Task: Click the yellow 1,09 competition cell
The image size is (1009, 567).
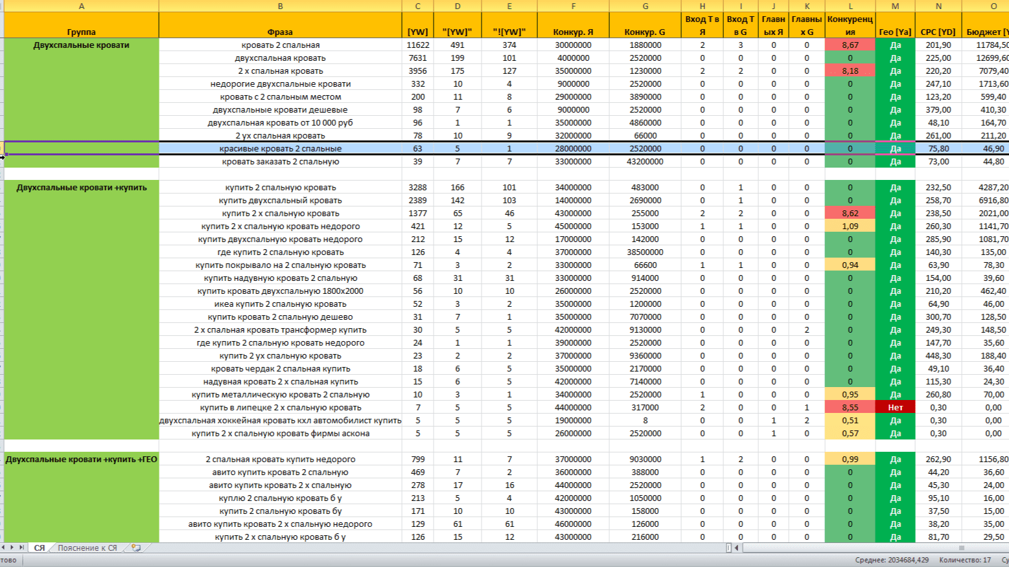Action: point(850,227)
